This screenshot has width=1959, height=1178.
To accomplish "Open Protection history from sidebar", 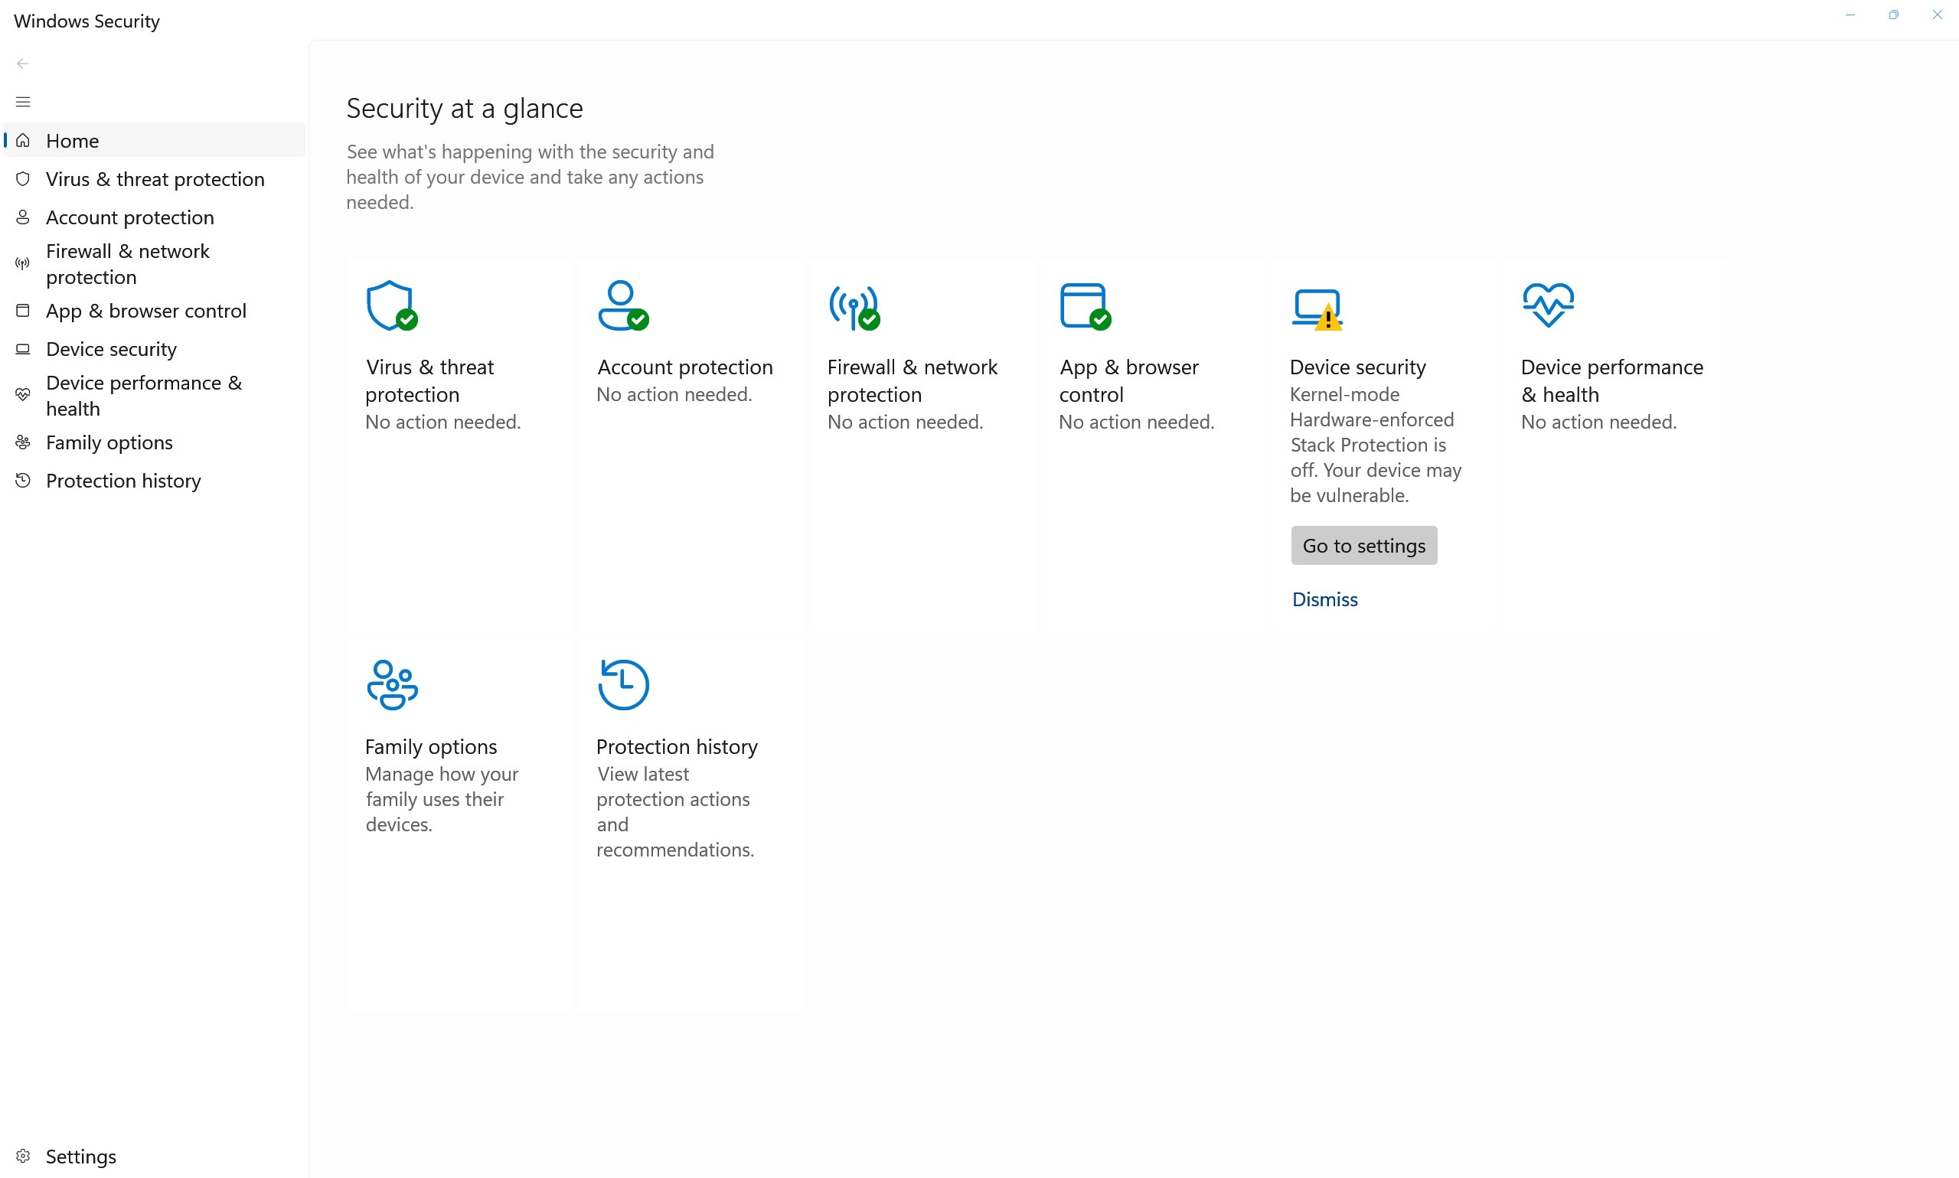I will point(123,481).
